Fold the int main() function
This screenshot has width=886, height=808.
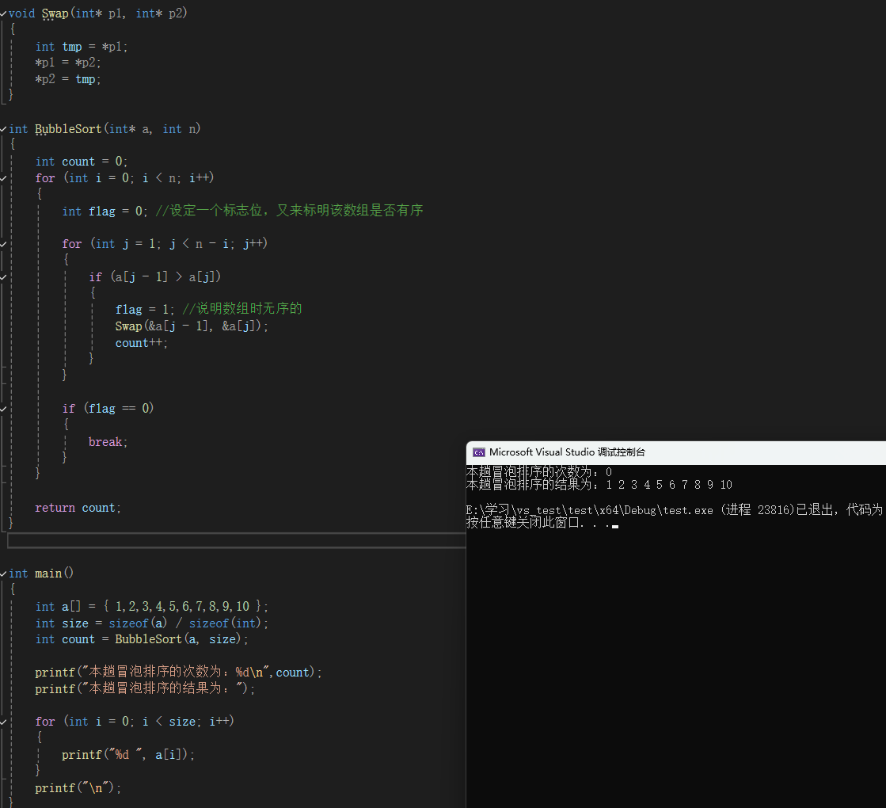pyautogui.click(x=3, y=574)
